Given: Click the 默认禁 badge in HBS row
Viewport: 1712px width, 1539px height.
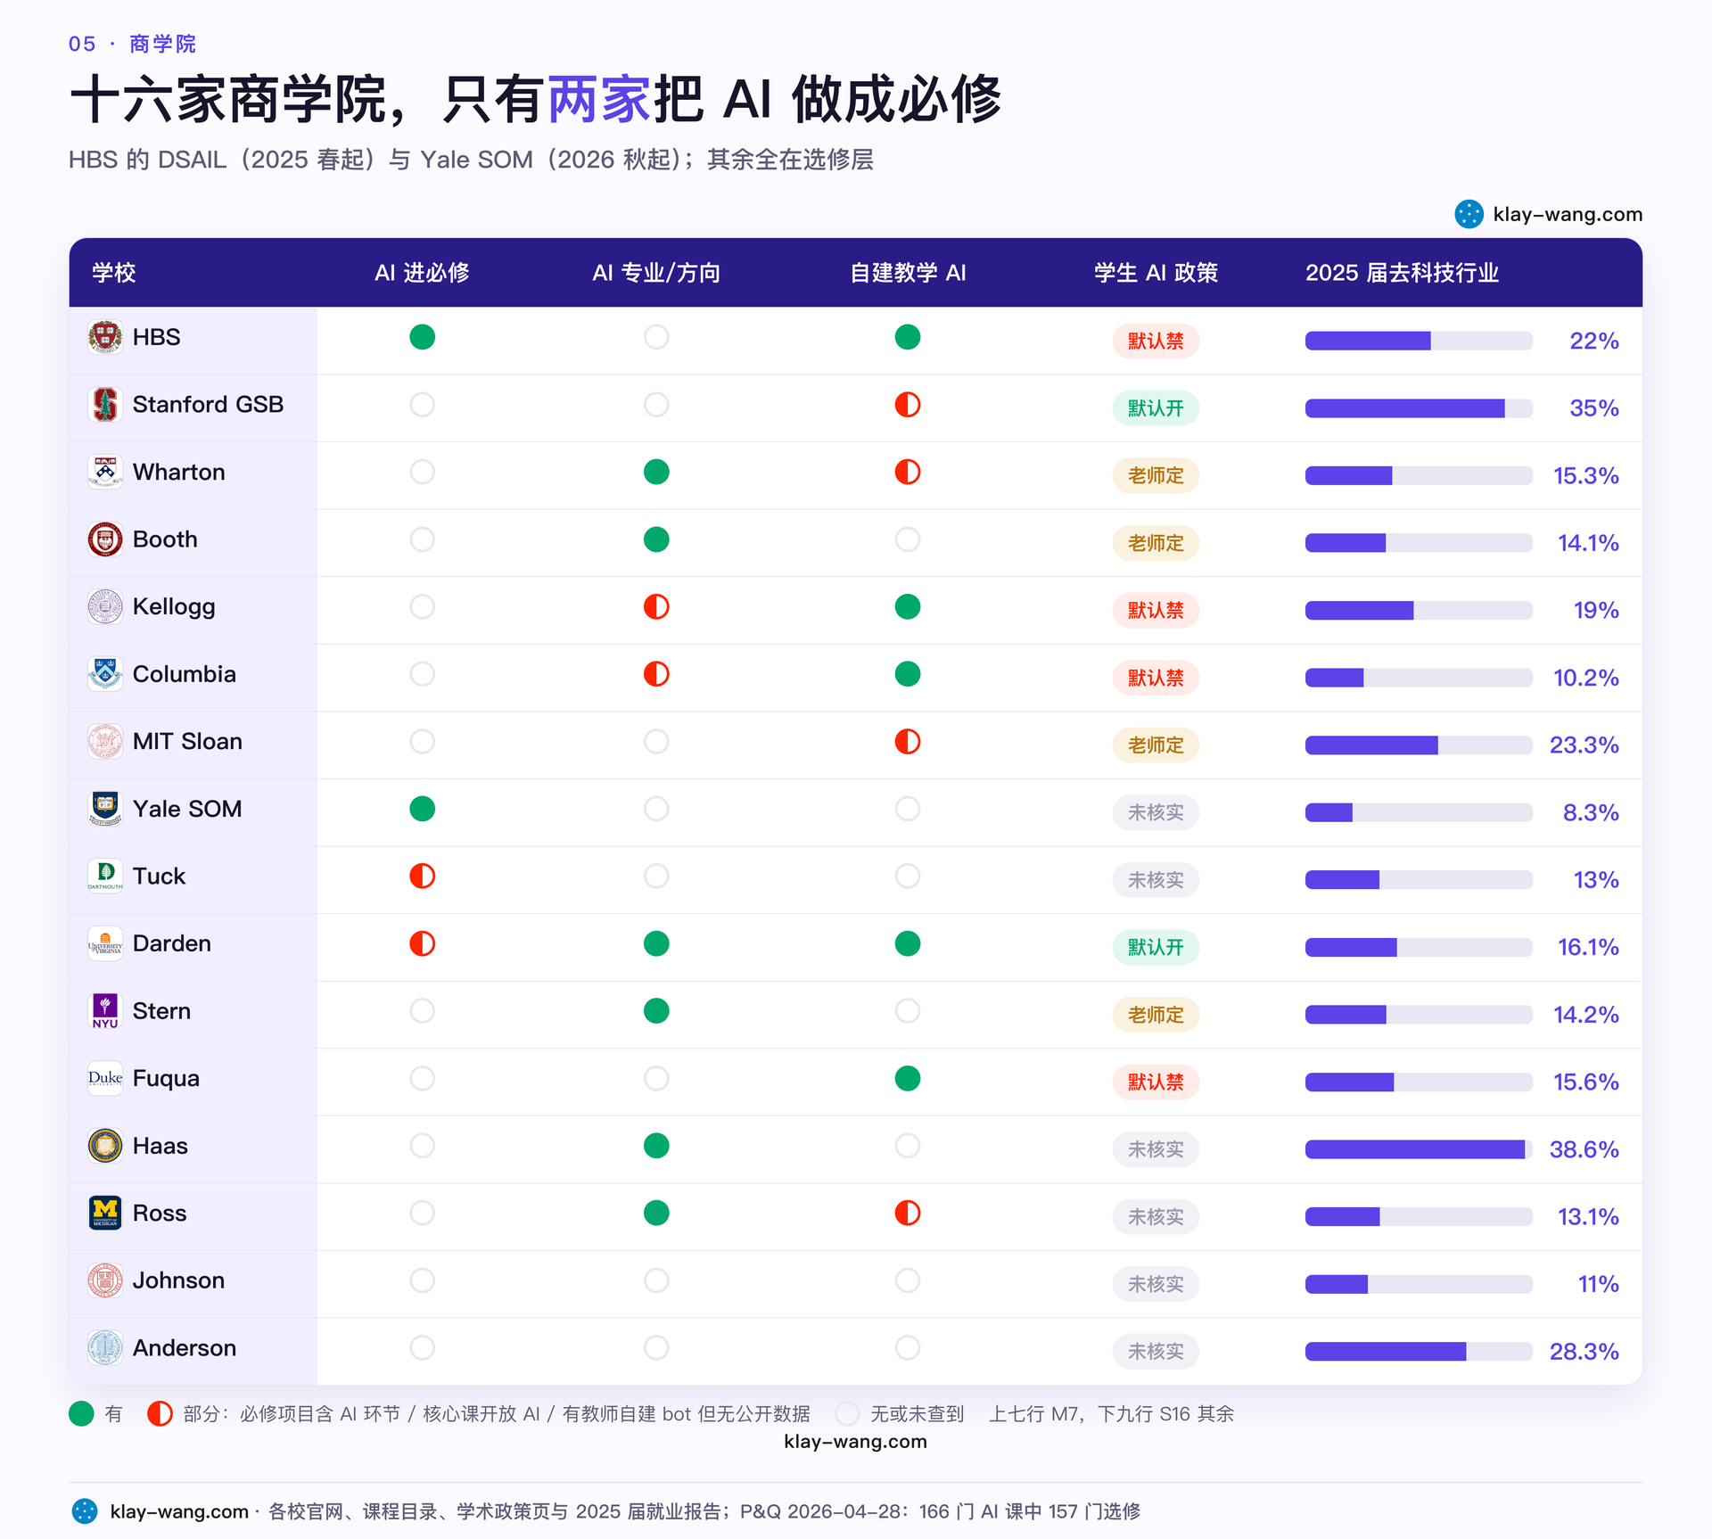Looking at the screenshot, I should 1156,341.
